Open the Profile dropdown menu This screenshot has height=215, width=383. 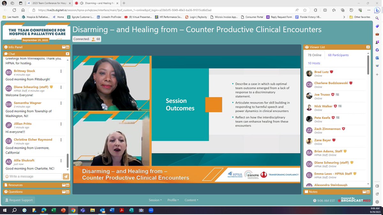(173, 200)
